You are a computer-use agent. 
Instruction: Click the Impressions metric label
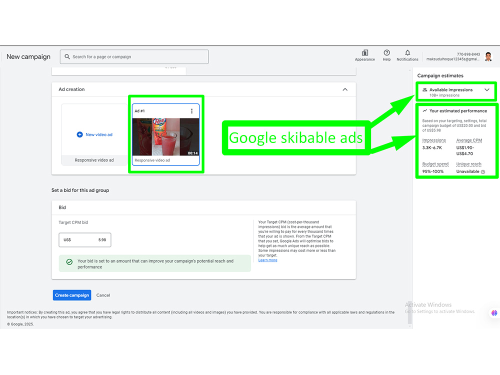434,140
